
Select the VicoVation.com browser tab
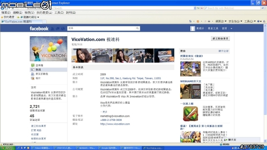click(x=21, y=22)
